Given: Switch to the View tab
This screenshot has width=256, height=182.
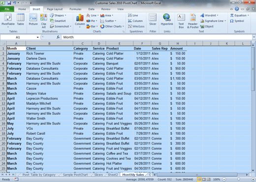Looking at the screenshot, I should tap(120, 9).
